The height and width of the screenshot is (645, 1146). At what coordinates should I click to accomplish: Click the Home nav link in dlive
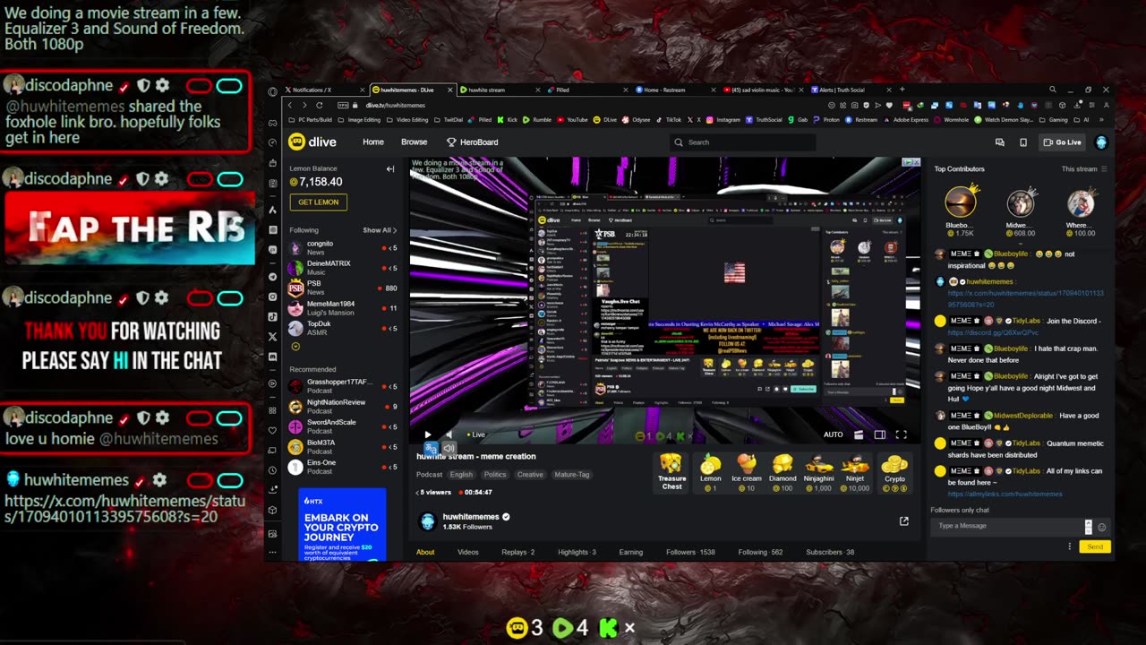[373, 142]
